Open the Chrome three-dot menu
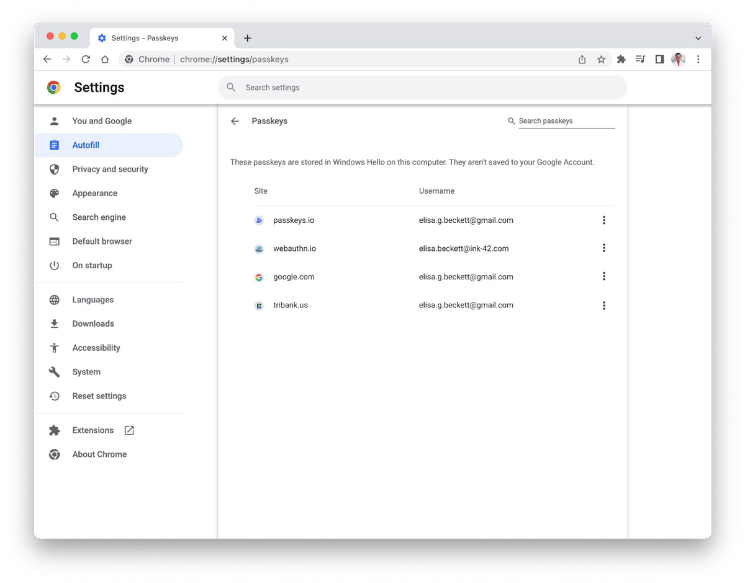The image size is (745, 583). click(698, 59)
